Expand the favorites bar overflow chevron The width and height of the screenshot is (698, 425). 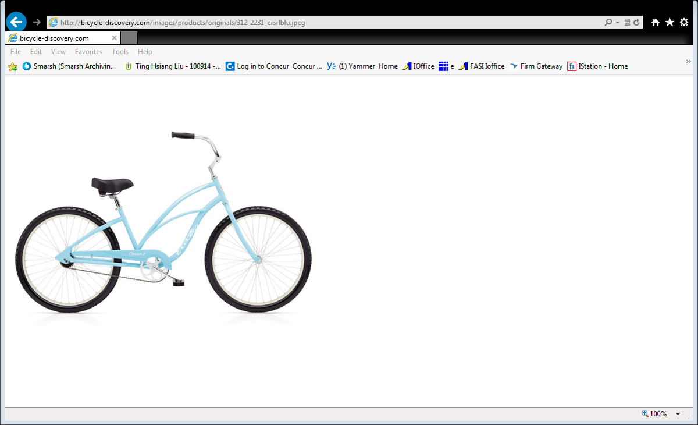pos(689,60)
